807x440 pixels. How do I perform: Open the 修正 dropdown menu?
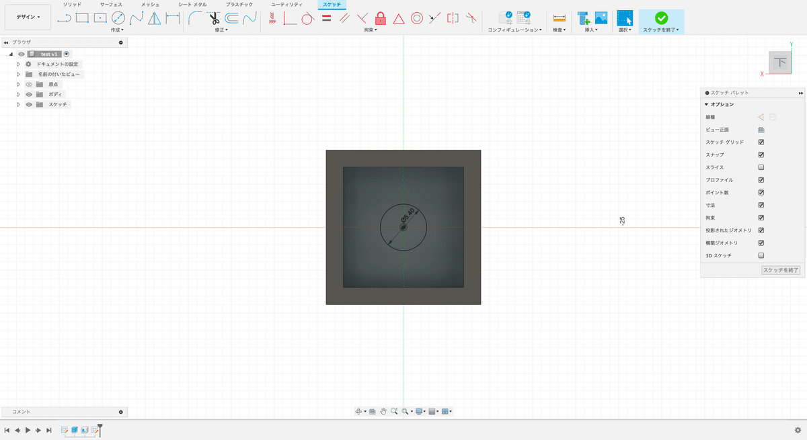(221, 30)
